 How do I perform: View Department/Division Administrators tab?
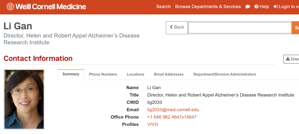[225, 74]
